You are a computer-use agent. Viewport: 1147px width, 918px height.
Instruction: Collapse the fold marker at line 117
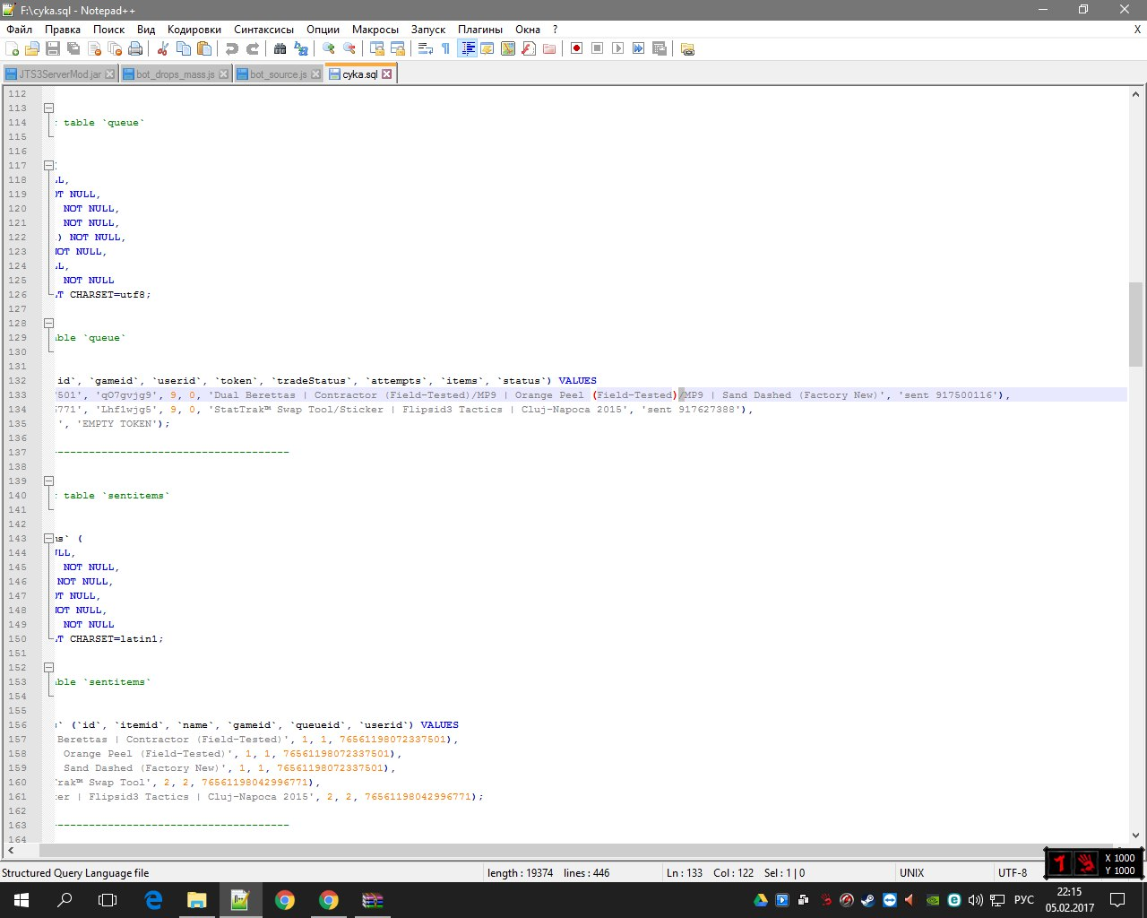(x=49, y=165)
